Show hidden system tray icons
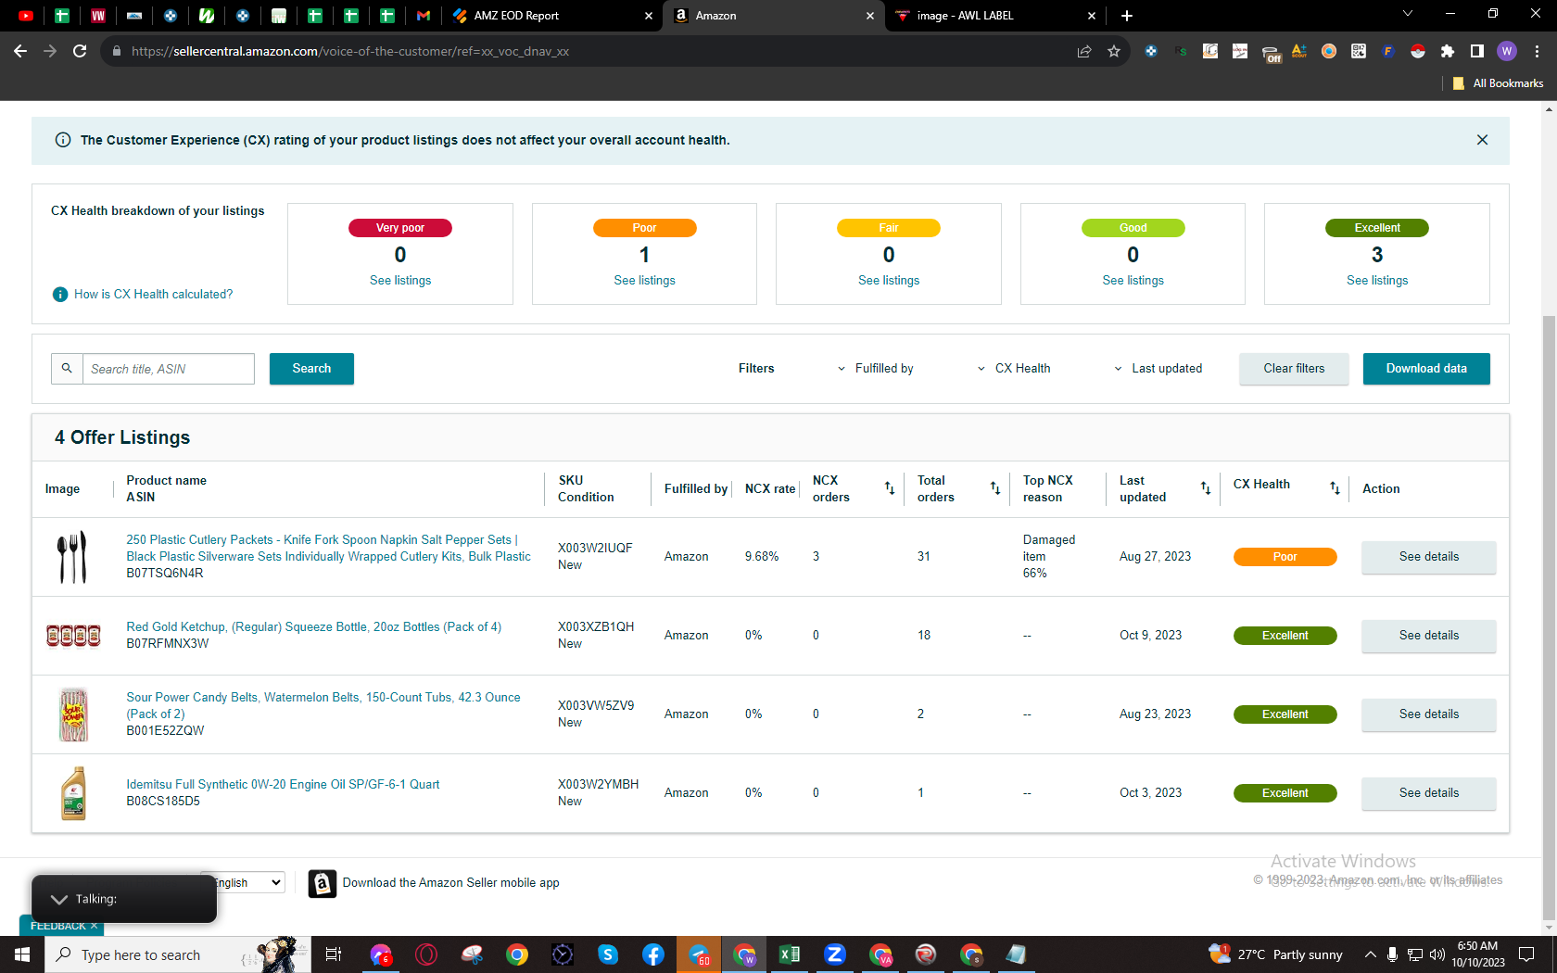1557x973 pixels. tap(1370, 954)
